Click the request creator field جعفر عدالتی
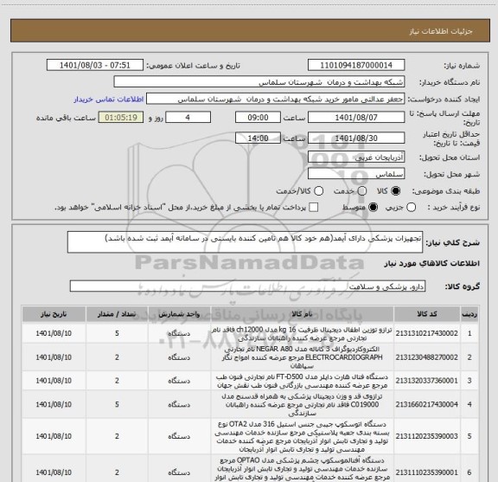The height and width of the screenshot is (482, 498). click(x=275, y=99)
